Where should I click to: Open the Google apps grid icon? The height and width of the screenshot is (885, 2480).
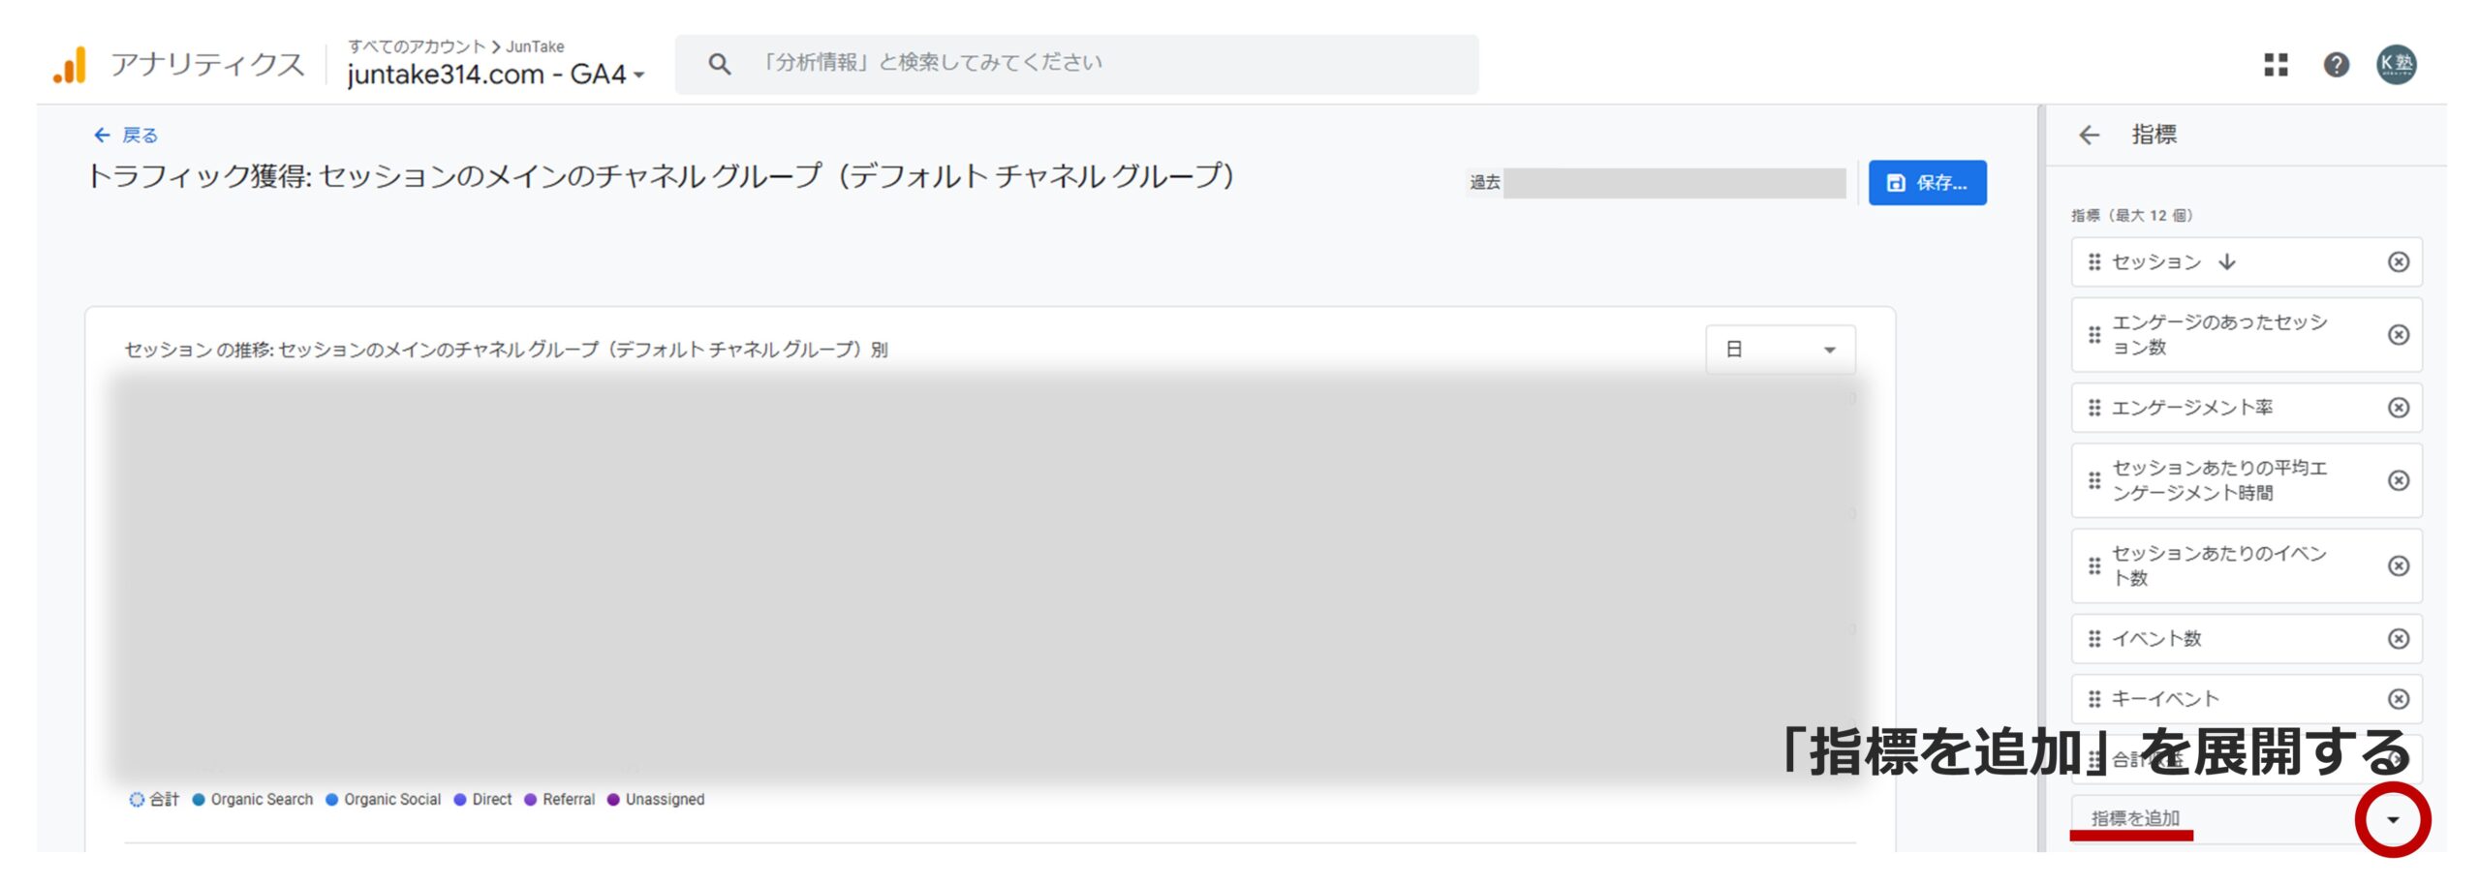point(2277,64)
